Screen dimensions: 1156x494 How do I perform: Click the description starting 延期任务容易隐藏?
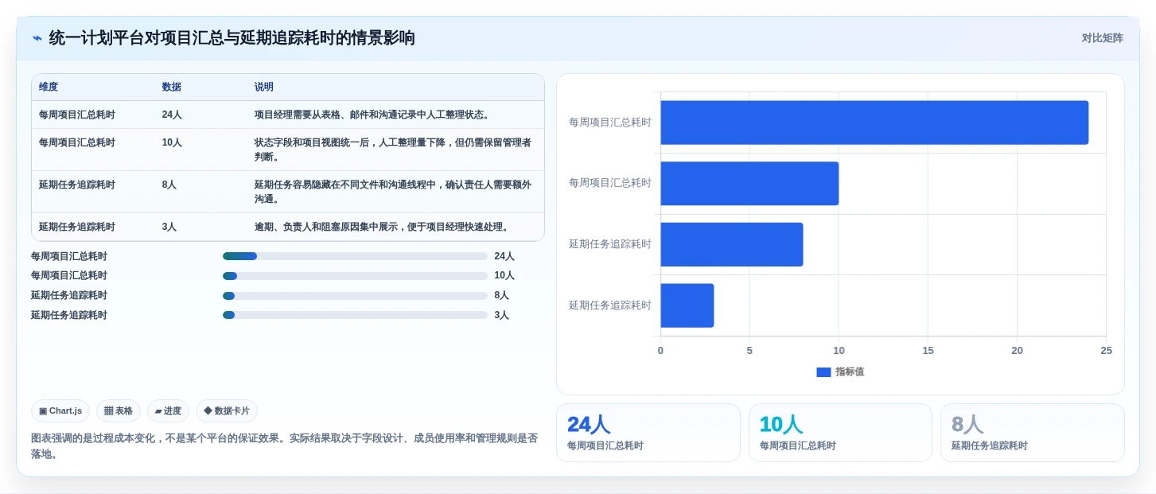point(393,192)
